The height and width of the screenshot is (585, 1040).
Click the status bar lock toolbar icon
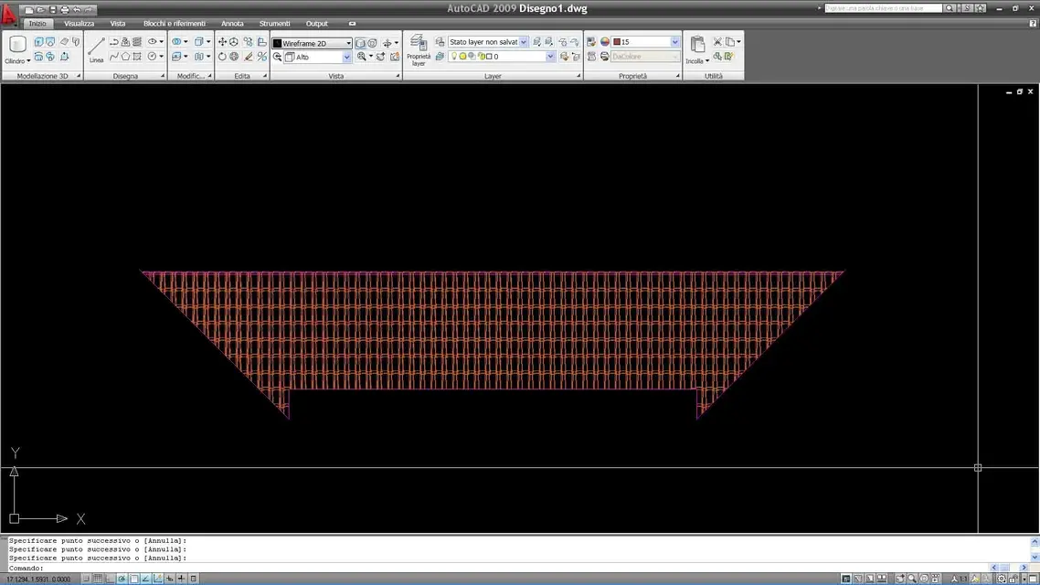1013,579
